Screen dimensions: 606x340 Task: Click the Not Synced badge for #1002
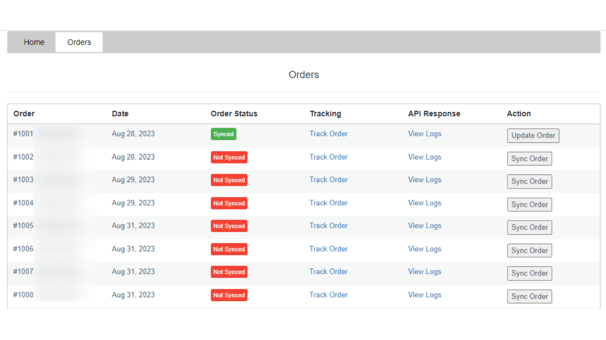(x=229, y=157)
